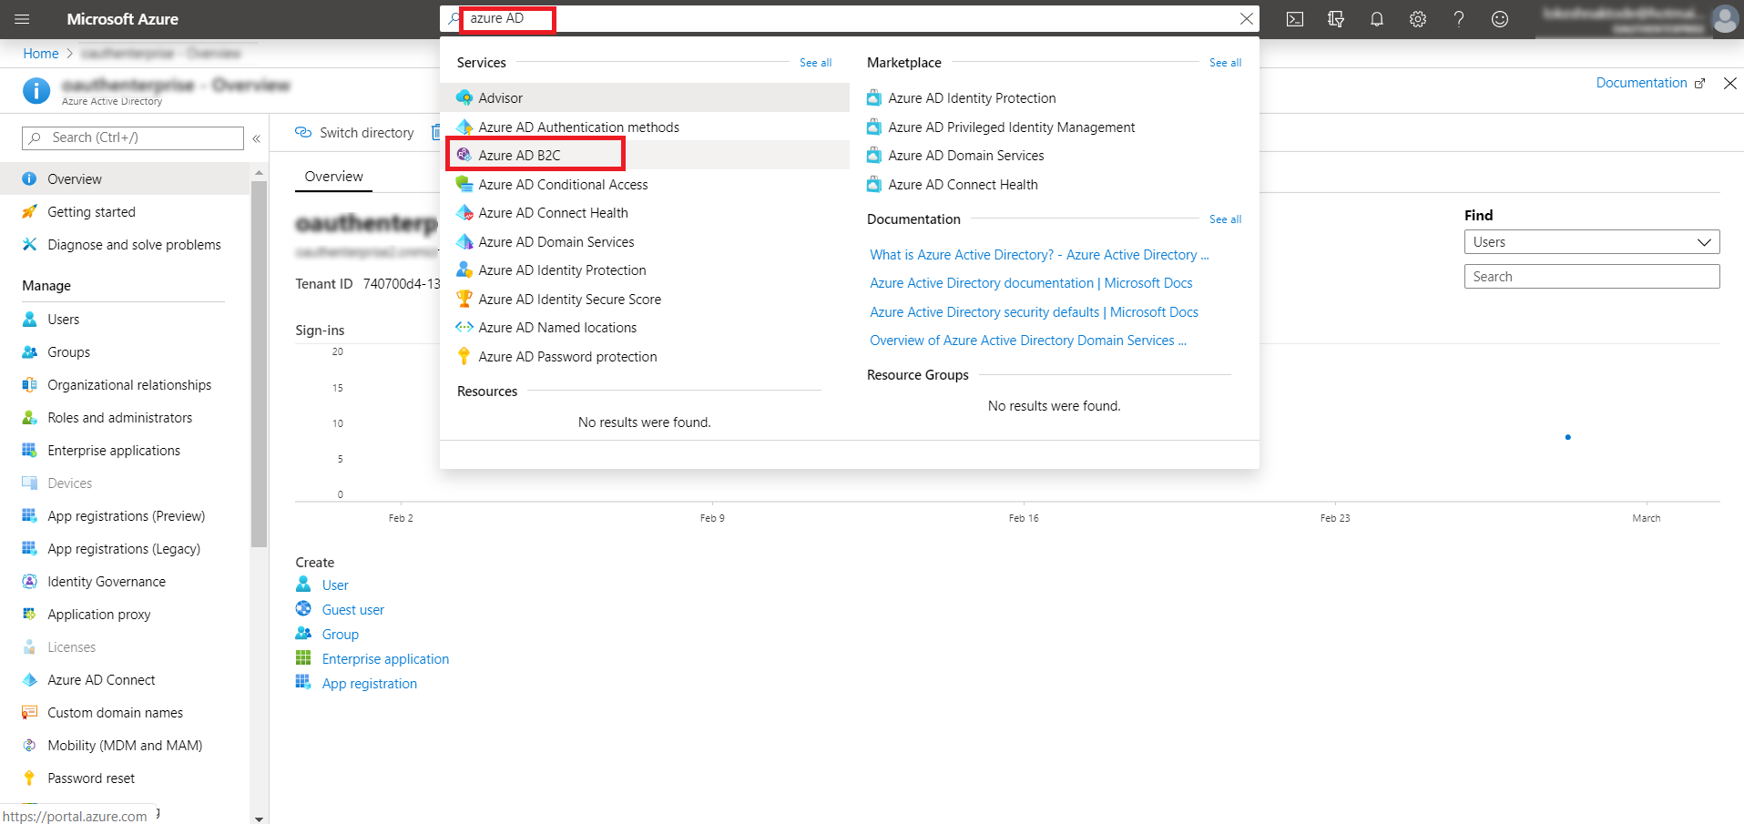Click the sidebar scrollbar down arrow
The image size is (1744, 824).
pos(260,819)
